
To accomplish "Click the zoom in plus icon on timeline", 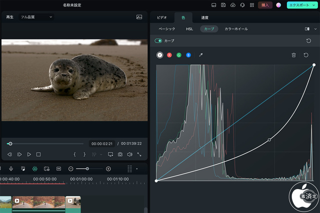I will (108, 169).
